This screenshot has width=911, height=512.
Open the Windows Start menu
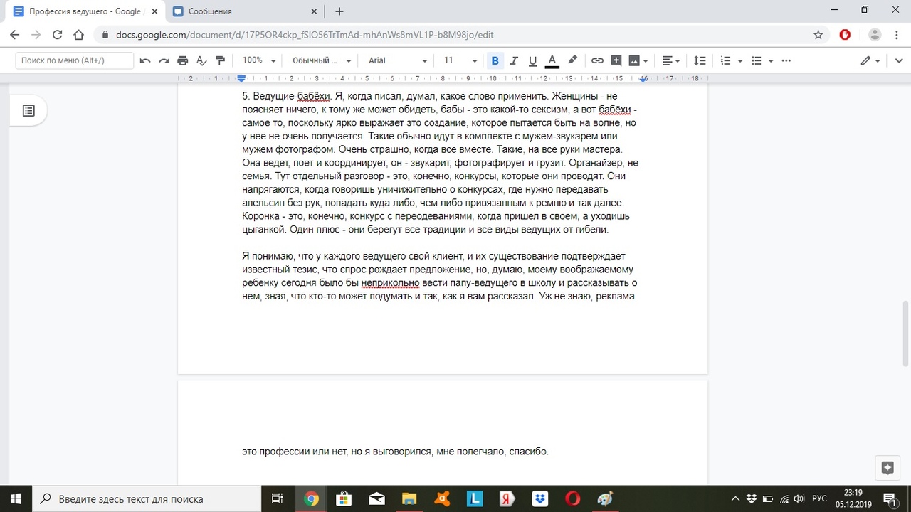(x=16, y=498)
